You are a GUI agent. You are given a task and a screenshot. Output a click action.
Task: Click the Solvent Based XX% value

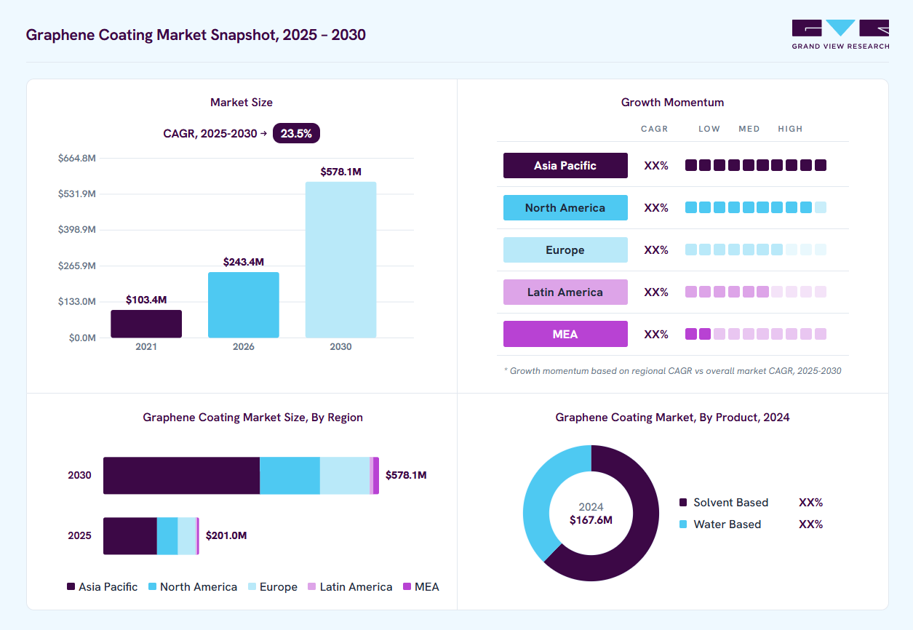811,503
